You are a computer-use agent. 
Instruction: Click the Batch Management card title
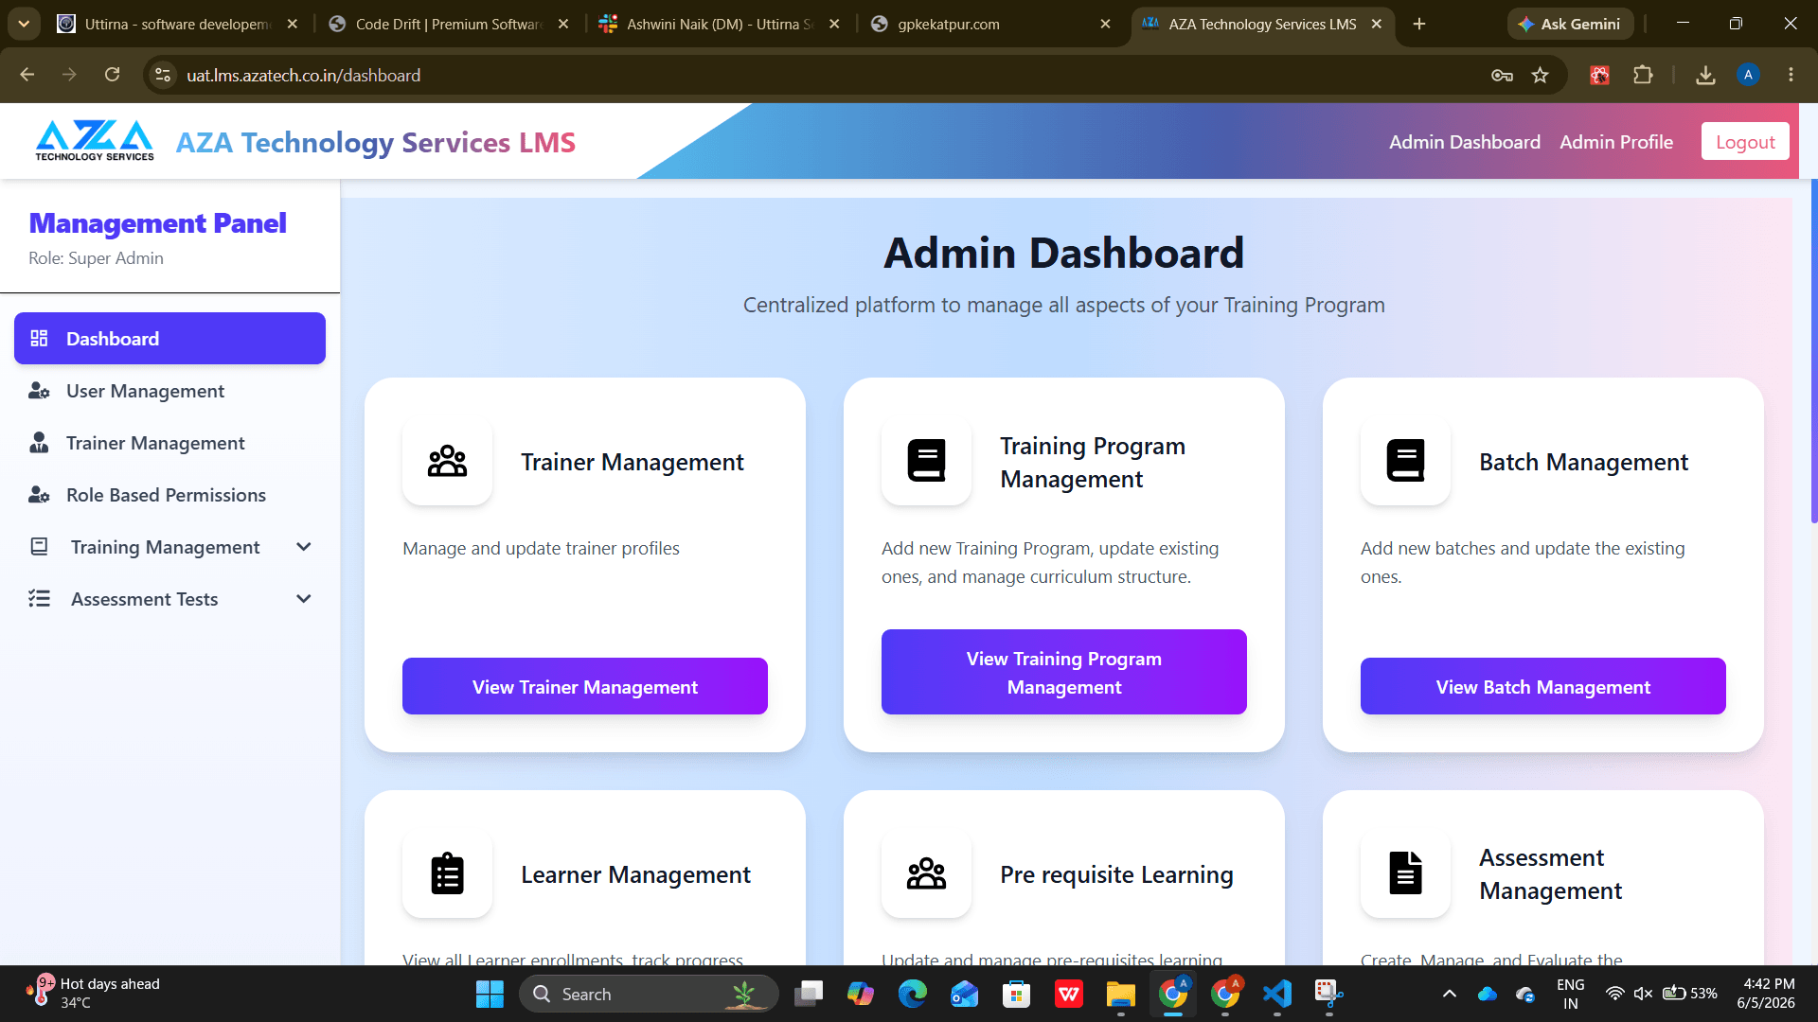click(1583, 462)
